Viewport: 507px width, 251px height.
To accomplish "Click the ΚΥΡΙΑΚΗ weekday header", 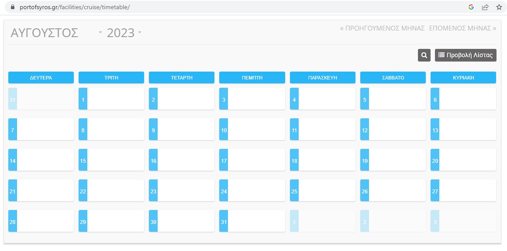I will 463,78.
